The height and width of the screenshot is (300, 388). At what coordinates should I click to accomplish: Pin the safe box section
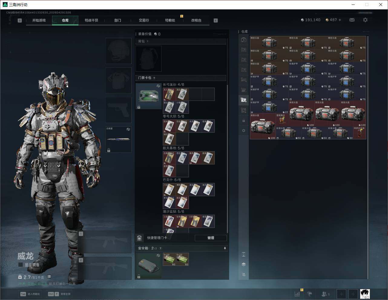pyautogui.click(x=225, y=248)
